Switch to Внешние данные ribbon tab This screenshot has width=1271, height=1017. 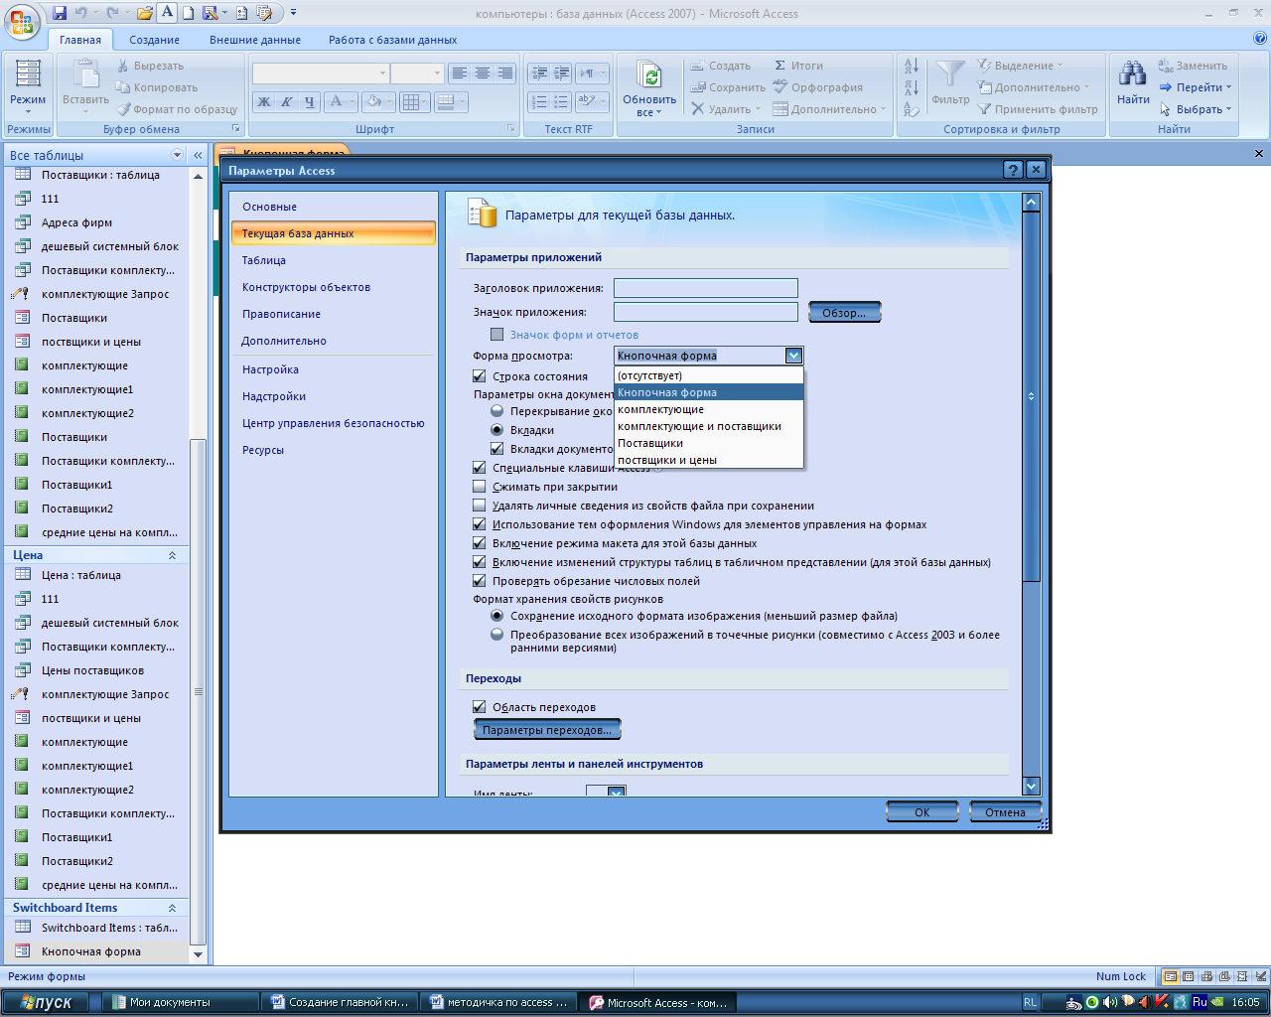pos(255,40)
